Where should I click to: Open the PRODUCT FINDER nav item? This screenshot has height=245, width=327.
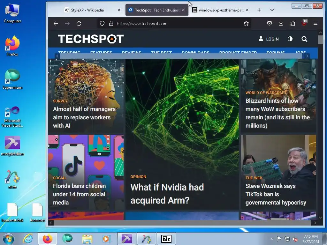tap(238, 52)
